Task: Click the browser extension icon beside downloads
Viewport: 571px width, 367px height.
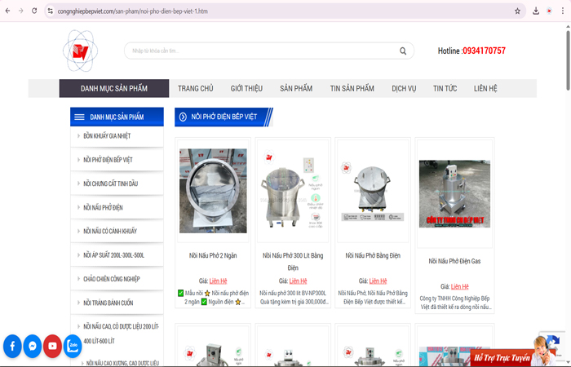Action: (x=549, y=11)
